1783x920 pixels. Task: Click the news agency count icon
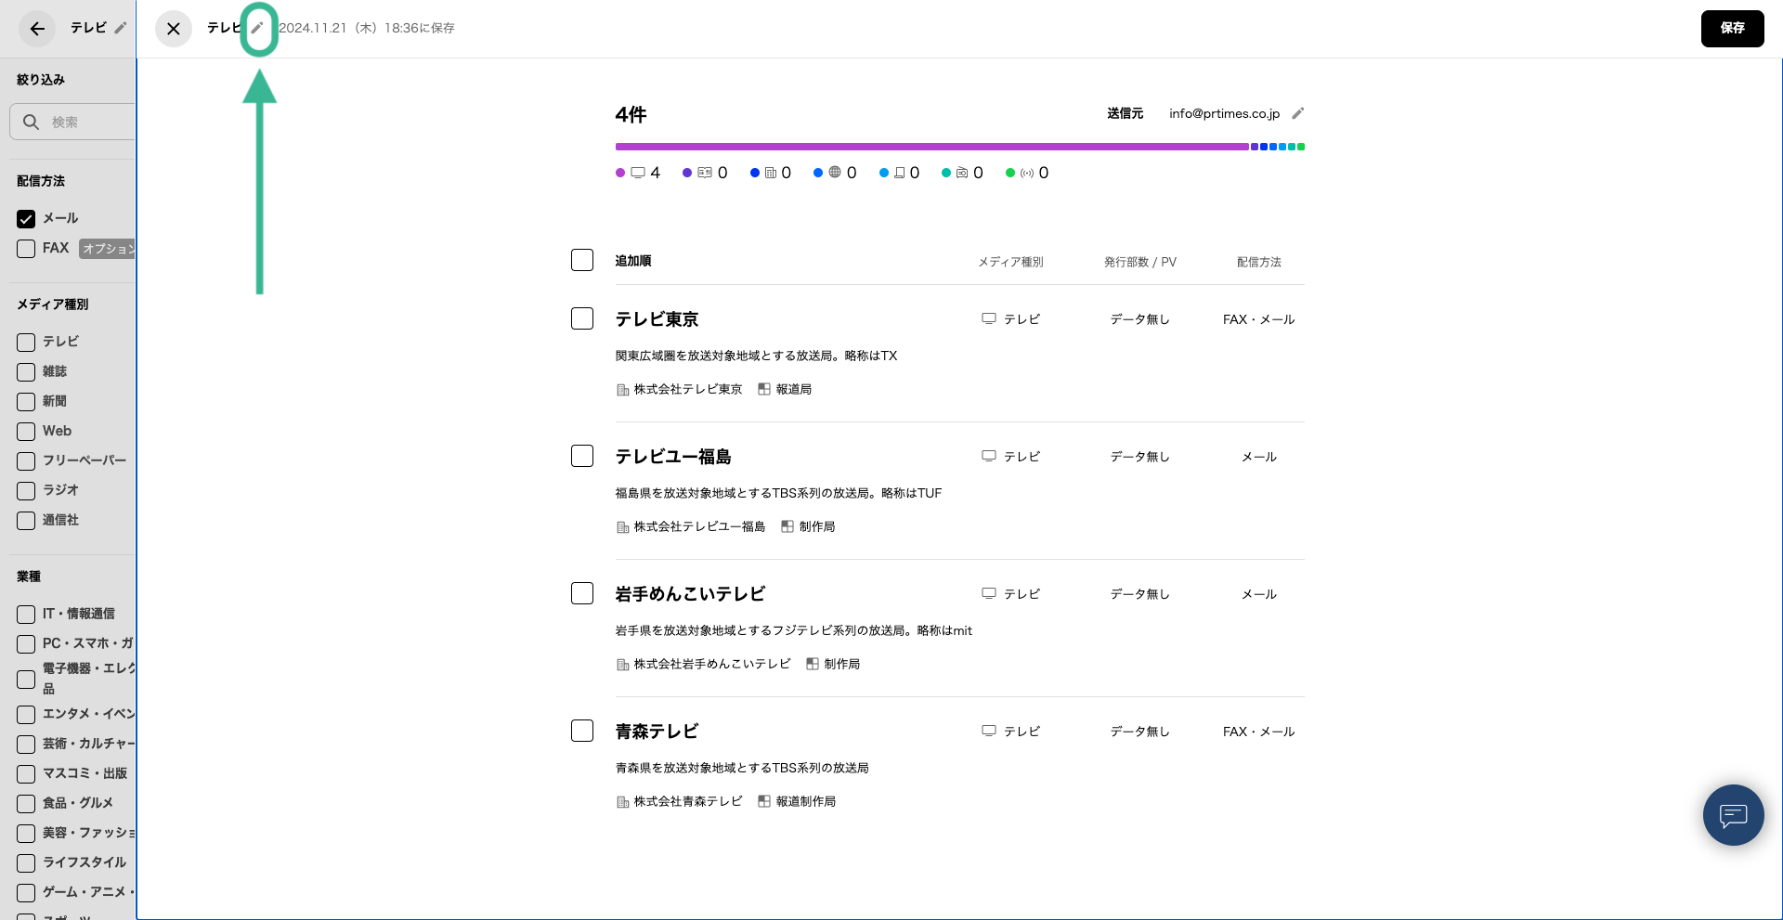coord(1027,173)
